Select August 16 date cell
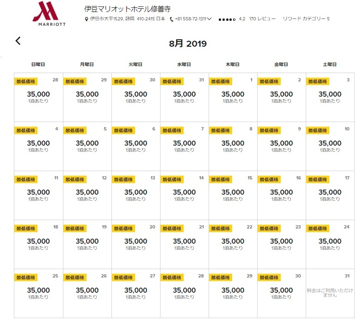Image resolution: width=364 pixels, height=326 pixels. (x=281, y=195)
